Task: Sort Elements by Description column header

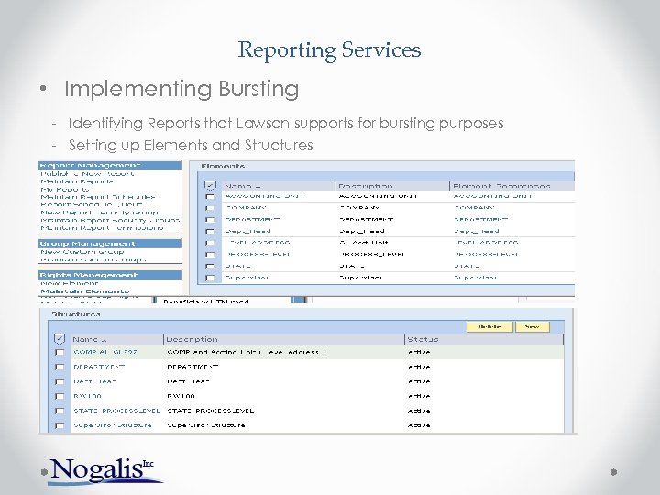Action: tap(366, 186)
